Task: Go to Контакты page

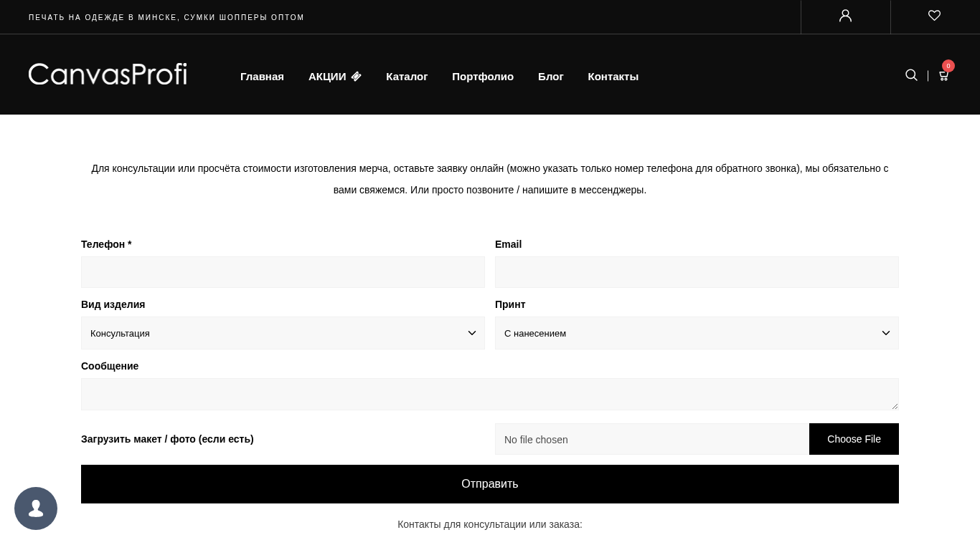Action: pyautogui.click(x=613, y=76)
